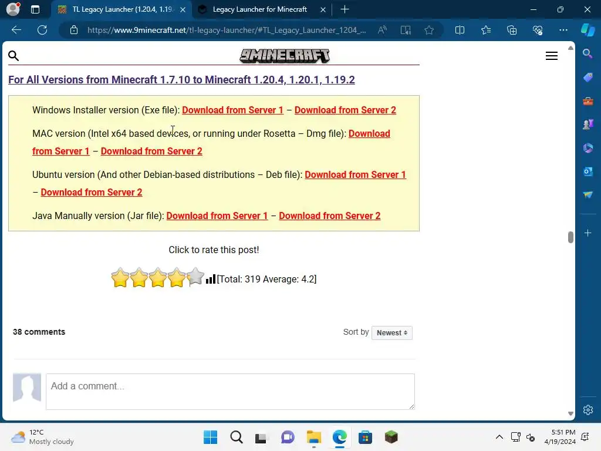Image resolution: width=601 pixels, height=451 pixels.
Task: Click the scrollbar up arrow
Action: coord(570,48)
